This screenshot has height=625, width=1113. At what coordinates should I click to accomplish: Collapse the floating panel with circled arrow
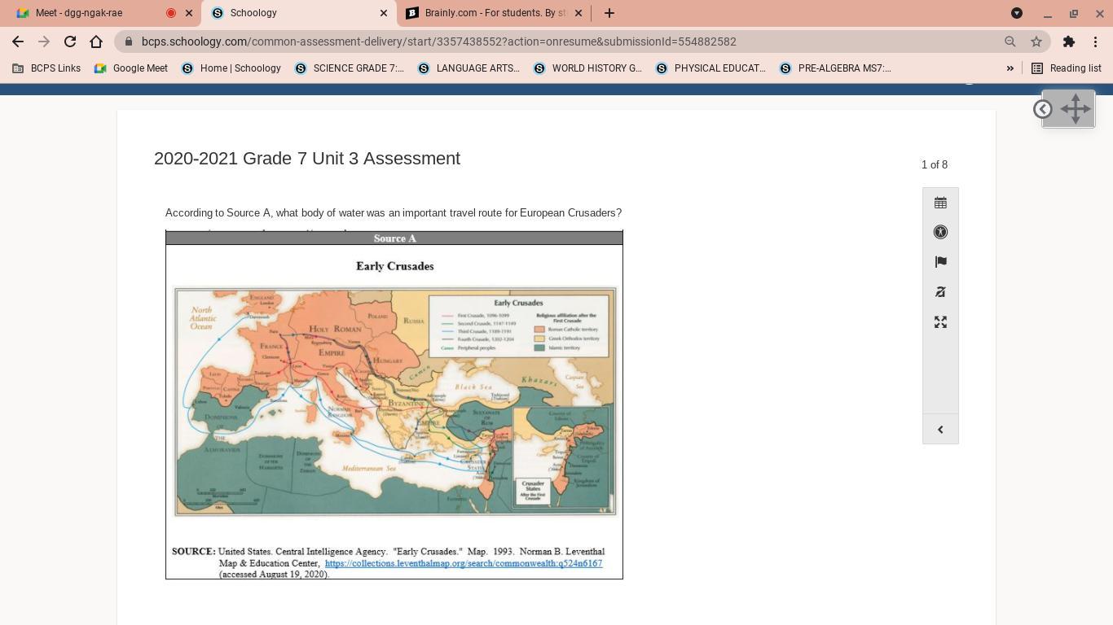click(1042, 109)
